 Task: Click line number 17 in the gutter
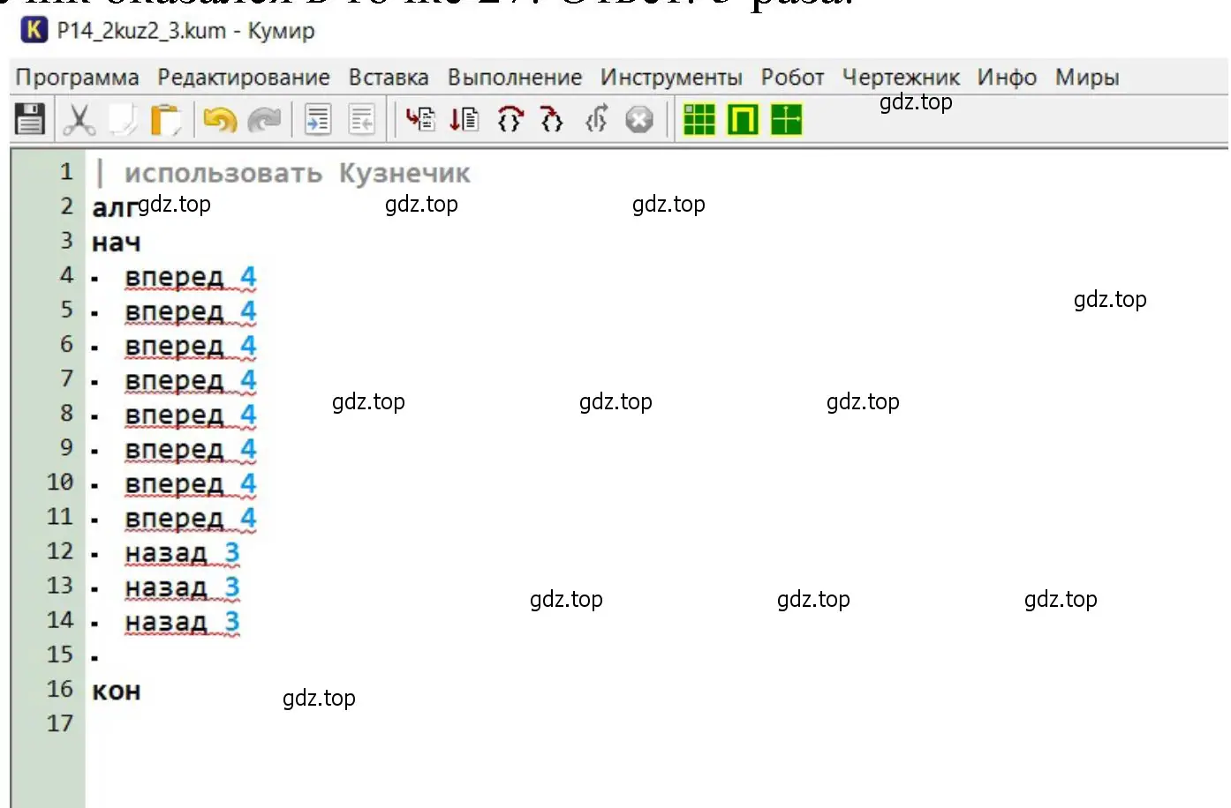tap(60, 723)
